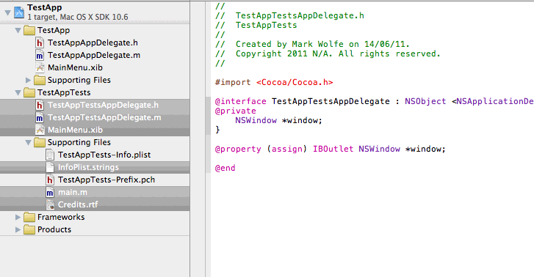Screen dimensions: 534x277
Task: Select main.m file name
Action: pyautogui.click(x=73, y=193)
